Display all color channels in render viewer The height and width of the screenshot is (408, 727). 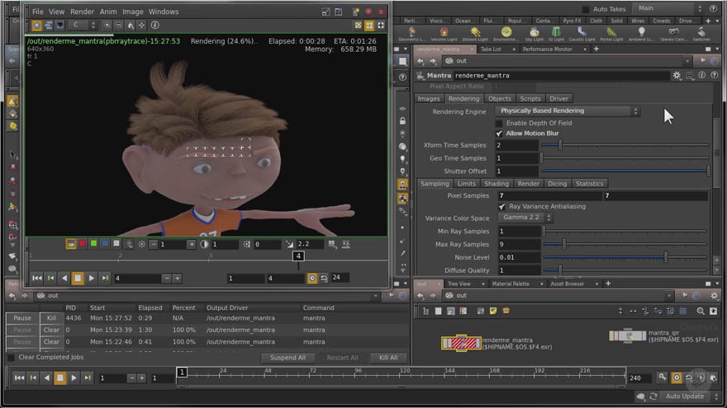(71, 244)
